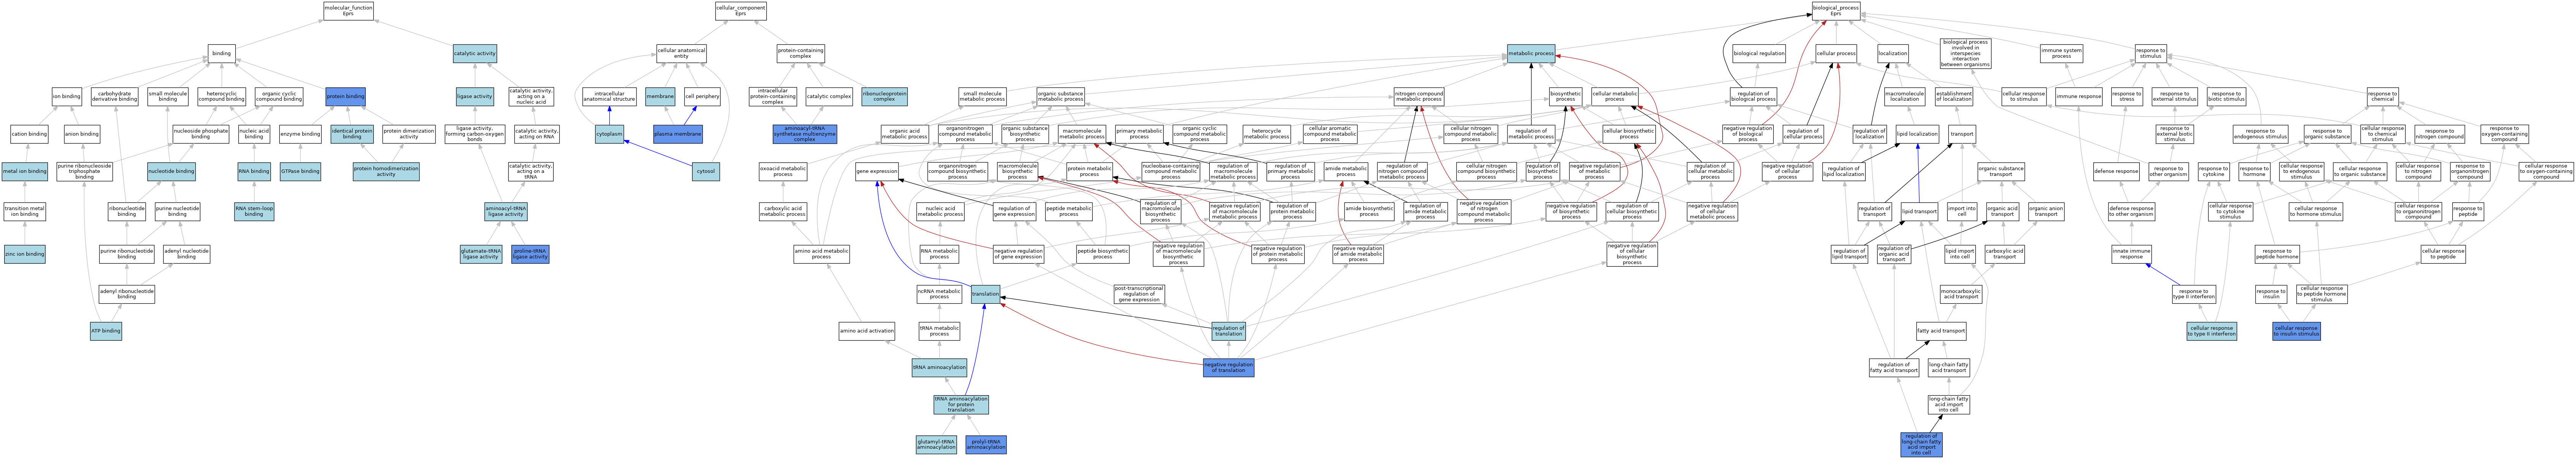Select the cytosol node
Image resolution: width=2576 pixels, height=459 pixels.
706,172
